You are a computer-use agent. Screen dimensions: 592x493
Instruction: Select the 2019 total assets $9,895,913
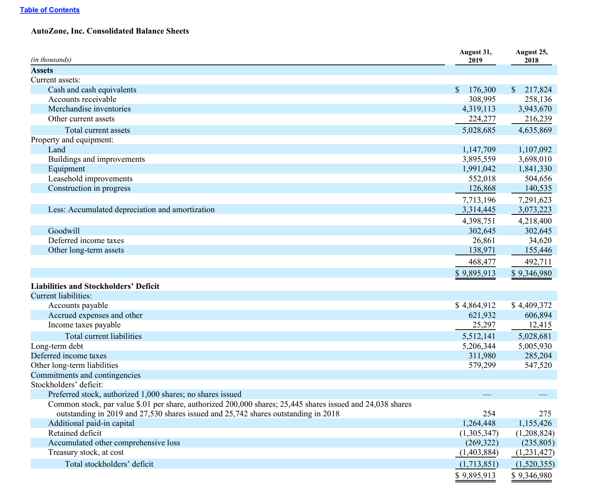coord(476,273)
